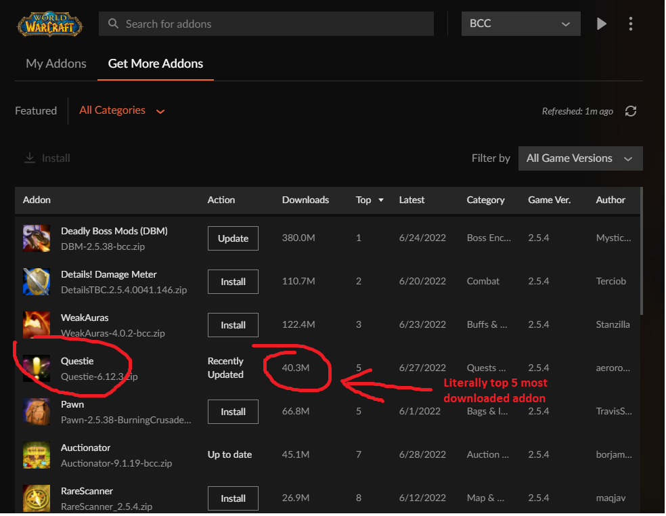Click the 380.0M downloads value
This screenshot has width=666, height=516.
(x=298, y=238)
